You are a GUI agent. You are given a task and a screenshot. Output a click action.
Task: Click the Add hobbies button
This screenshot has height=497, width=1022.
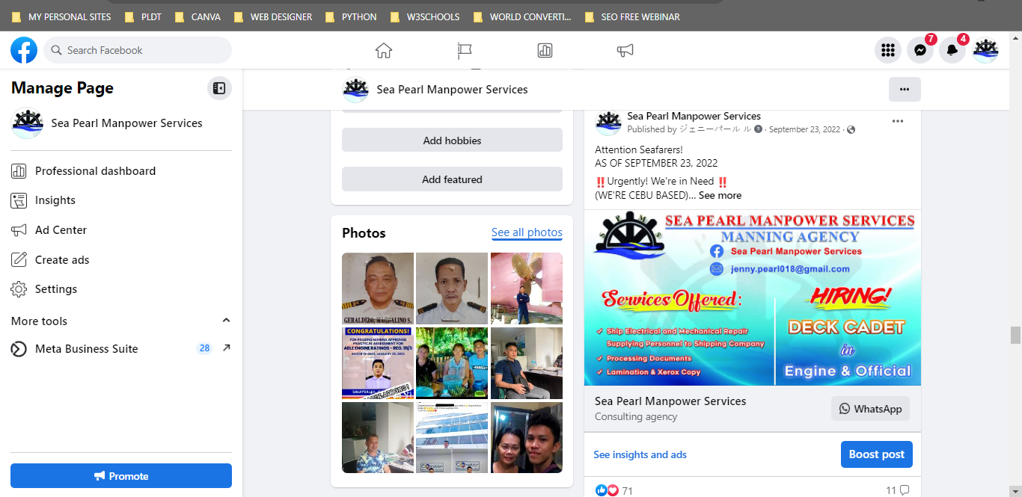[452, 141]
